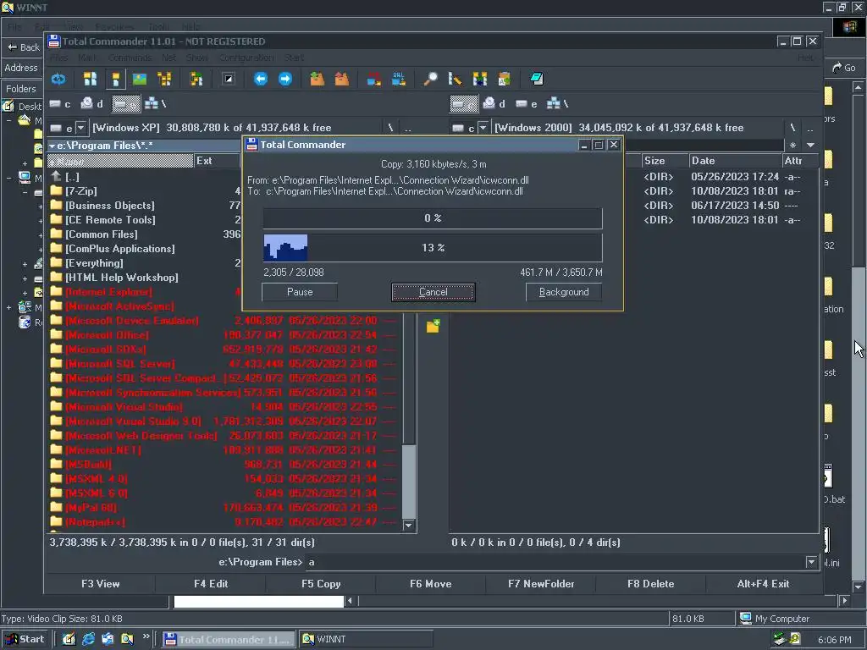Open synchronize directories toolbar icon
Viewport: 867px width, 650px height.
point(479,79)
